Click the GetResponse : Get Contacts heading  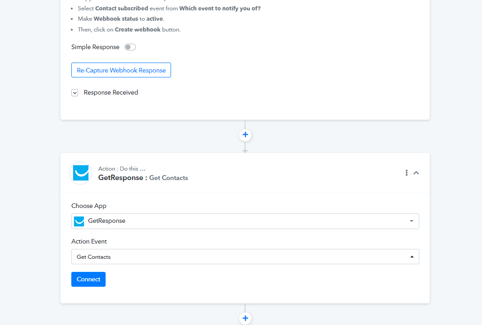pos(143,178)
